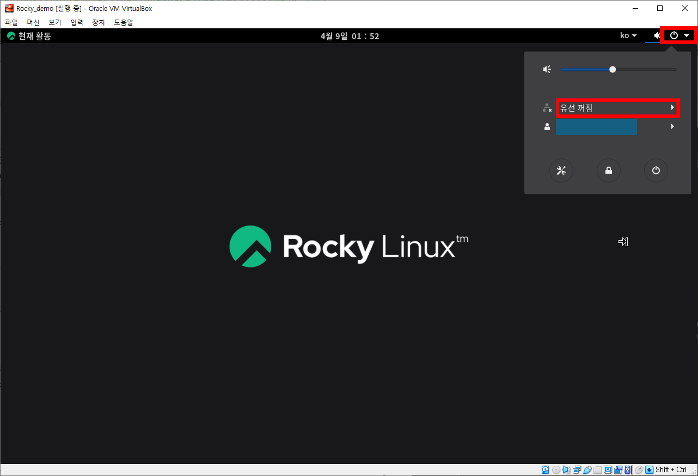
Task: Click the round power off button in panel
Action: coord(656,171)
